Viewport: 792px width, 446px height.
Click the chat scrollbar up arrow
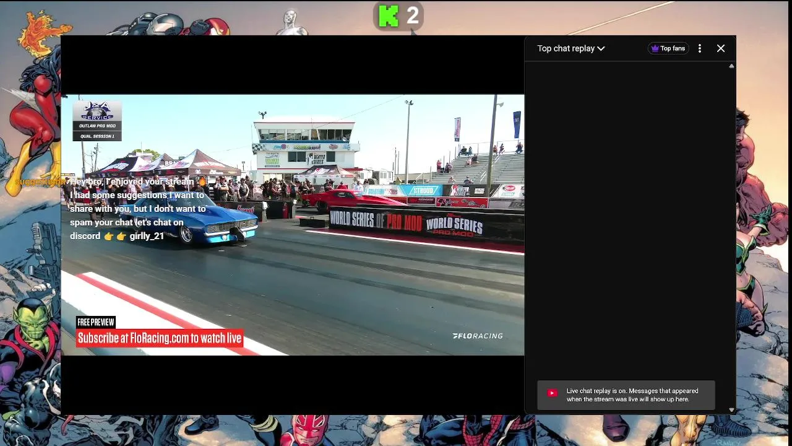click(x=732, y=66)
